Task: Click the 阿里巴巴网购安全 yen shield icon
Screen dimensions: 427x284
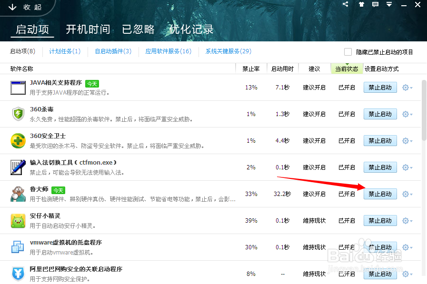Action: (x=18, y=274)
